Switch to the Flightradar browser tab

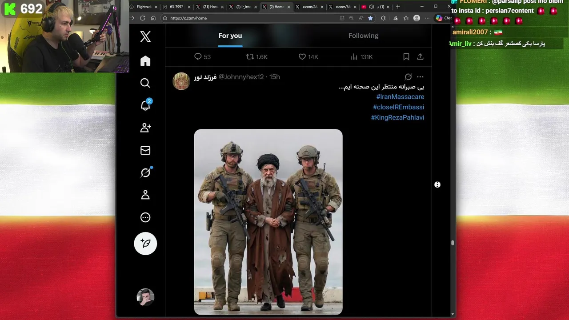[144, 7]
